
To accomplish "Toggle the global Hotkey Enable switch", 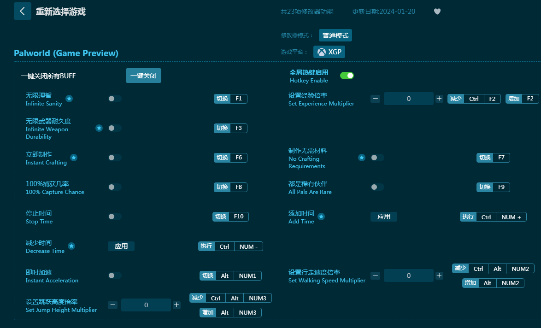I will coord(347,76).
